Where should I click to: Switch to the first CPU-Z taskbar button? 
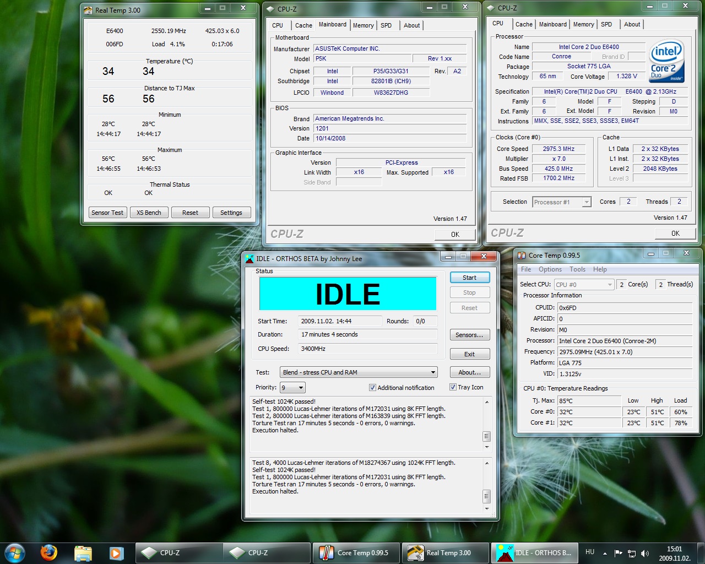pos(179,552)
